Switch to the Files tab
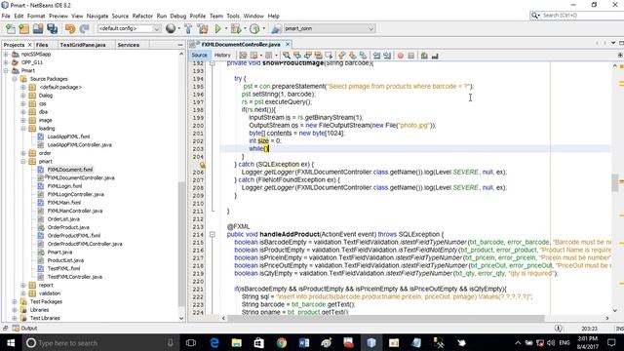The width and height of the screenshot is (624, 351). (x=42, y=45)
